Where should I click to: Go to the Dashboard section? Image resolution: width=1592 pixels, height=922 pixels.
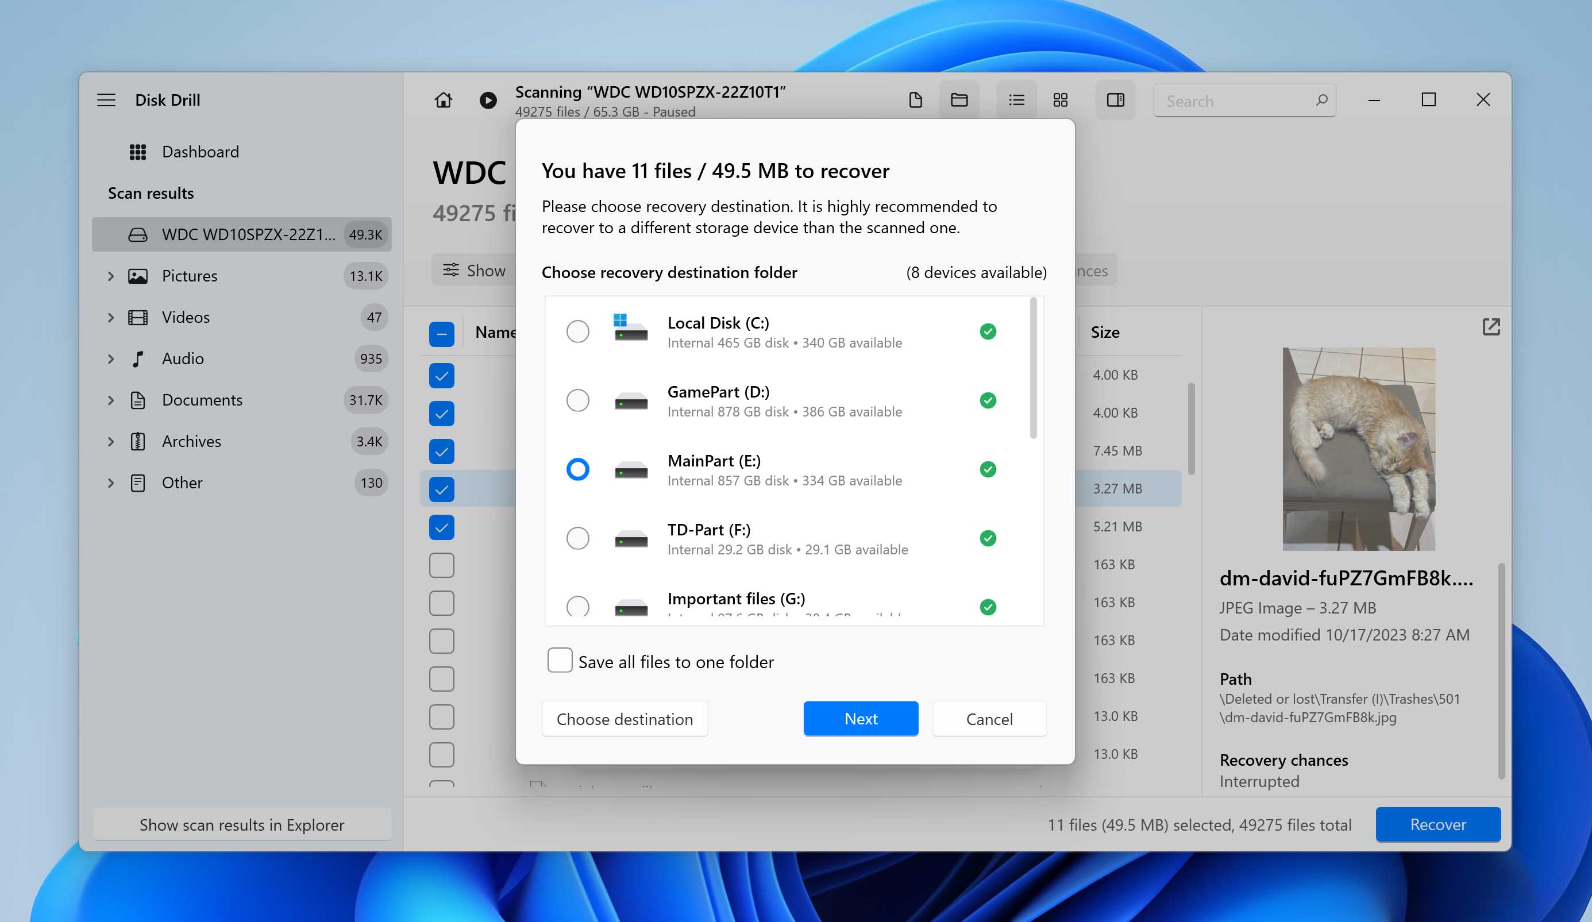pyautogui.click(x=201, y=152)
